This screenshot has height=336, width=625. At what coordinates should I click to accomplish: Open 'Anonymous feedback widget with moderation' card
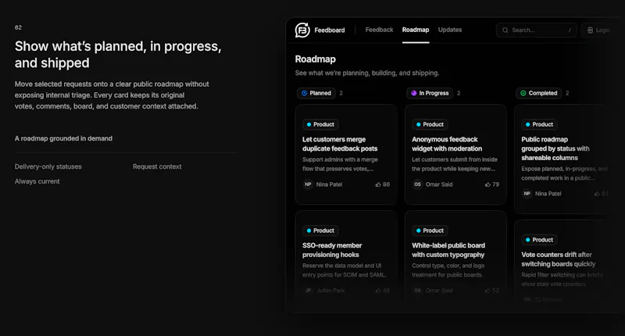click(x=455, y=154)
